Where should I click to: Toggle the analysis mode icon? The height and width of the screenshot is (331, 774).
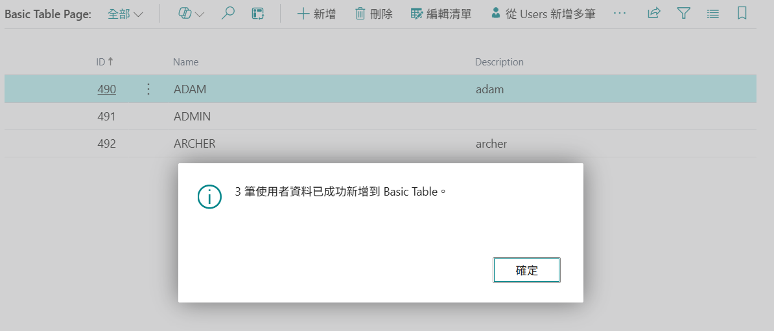tap(258, 14)
